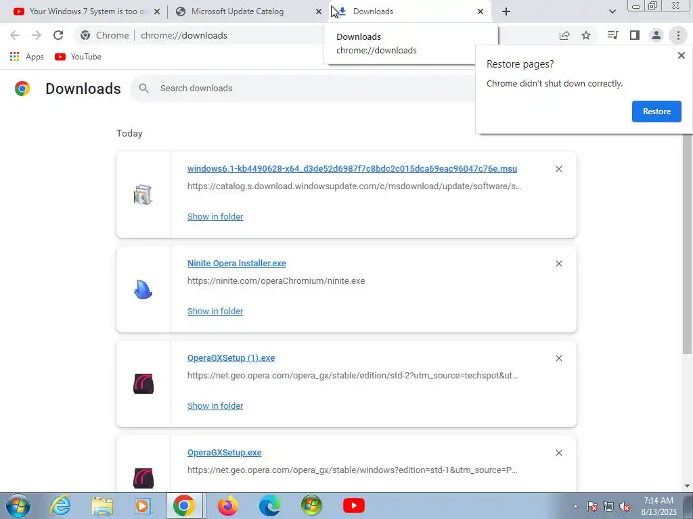Open the Action Center flag tray icon
The width and height of the screenshot is (693, 519).
[x=592, y=507]
